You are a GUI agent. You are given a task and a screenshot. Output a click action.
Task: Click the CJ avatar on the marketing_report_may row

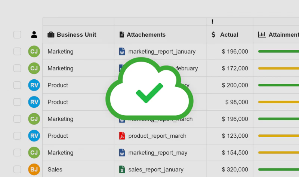pyautogui.click(x=34, y=153)
